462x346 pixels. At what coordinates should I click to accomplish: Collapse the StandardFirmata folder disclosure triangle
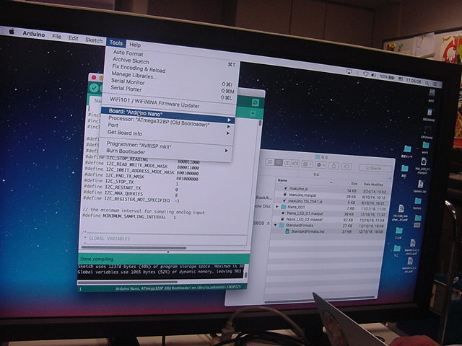276,225
